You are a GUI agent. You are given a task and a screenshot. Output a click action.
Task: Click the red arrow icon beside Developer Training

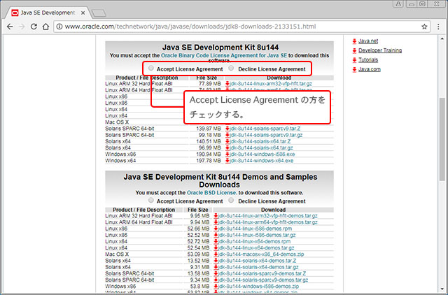pyautogui.click(x=354, y=51)
